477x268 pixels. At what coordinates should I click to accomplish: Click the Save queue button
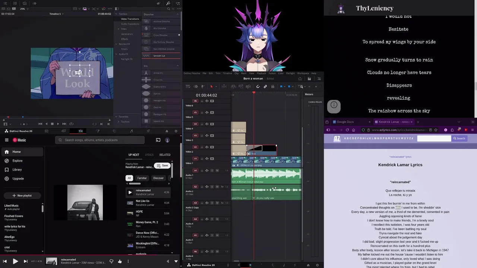[162, 166]
